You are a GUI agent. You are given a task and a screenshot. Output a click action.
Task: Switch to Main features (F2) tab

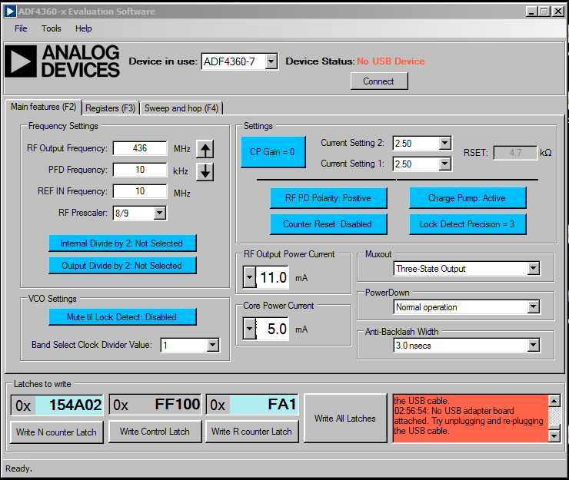click(44, 107)
